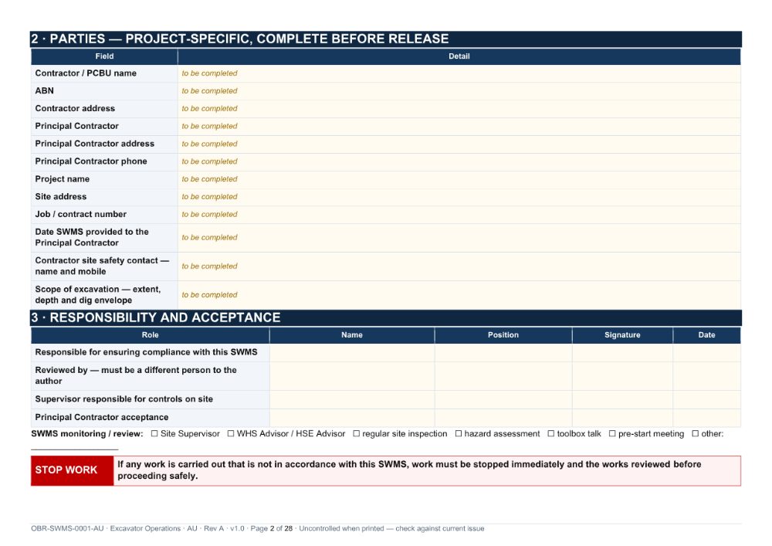Viewport: 772px width, 546px height.
Task: Click the Principal Contractor detail field
Action: pyautogui.click(x=459, y=127)
